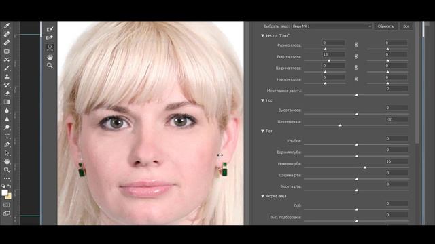Toggle the link icon for Размер глаза
This screenshot has height=244, width=435.
[x=356, y=45]
